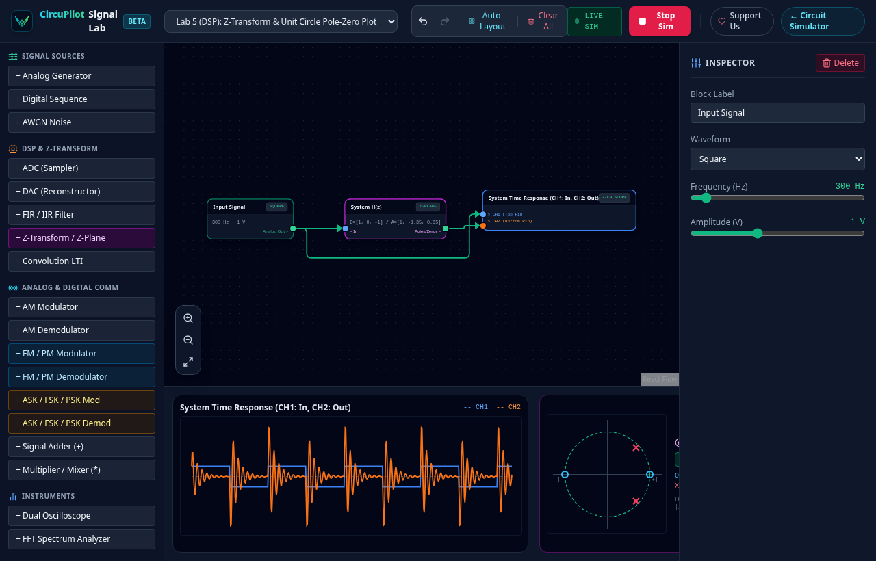Click the Z-PLANE tag on System H(z) node

coord(428,206)
